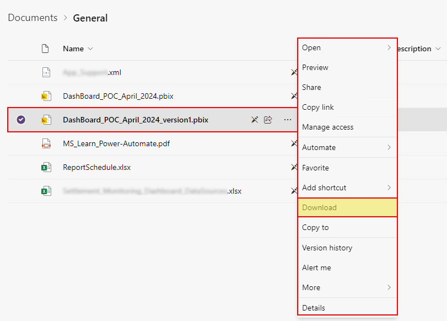Open DashBoard_POC_April_2024.pbix file name
This screenshot has width=447, height=321.
pyautogui.click(x=118, y=96)
